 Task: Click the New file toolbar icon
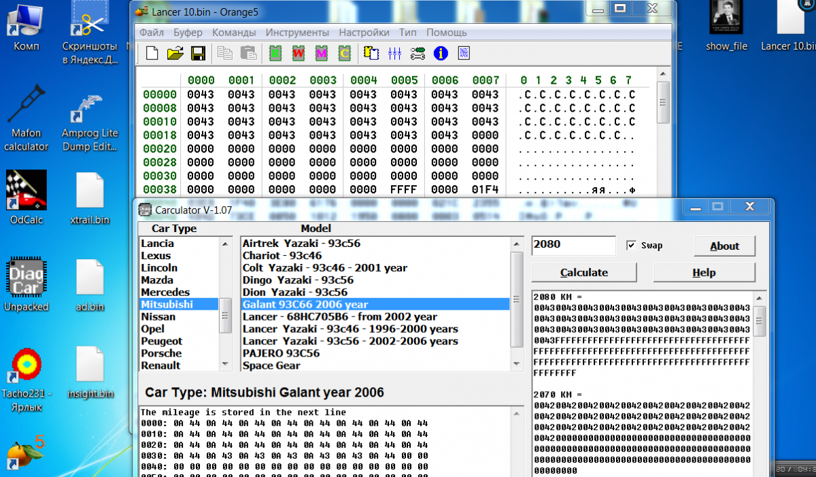coord(152,53)
